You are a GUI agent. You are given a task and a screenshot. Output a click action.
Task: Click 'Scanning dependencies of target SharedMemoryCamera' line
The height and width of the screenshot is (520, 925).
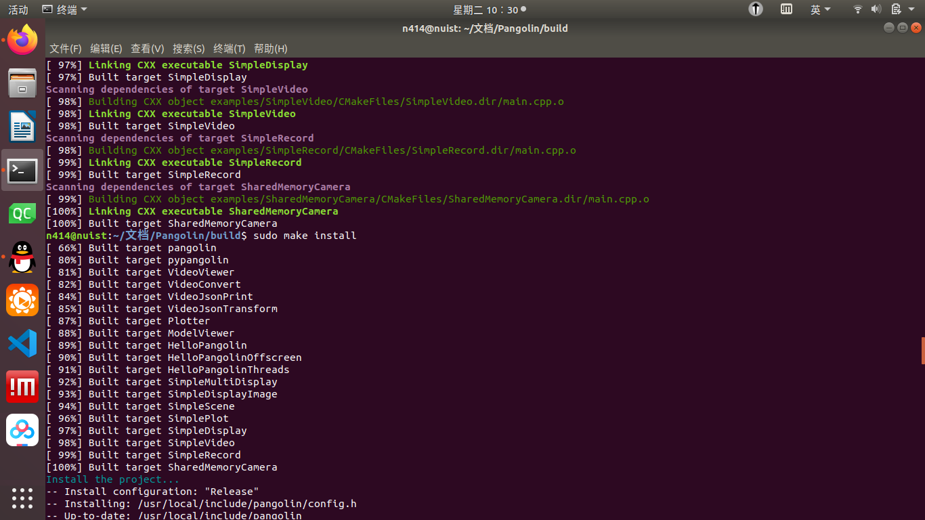(198, 187)
